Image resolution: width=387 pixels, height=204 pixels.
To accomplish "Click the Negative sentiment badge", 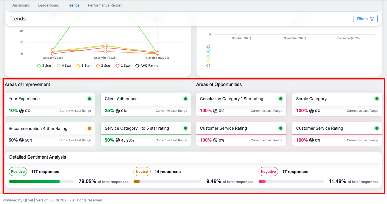I will click(268, 172).
